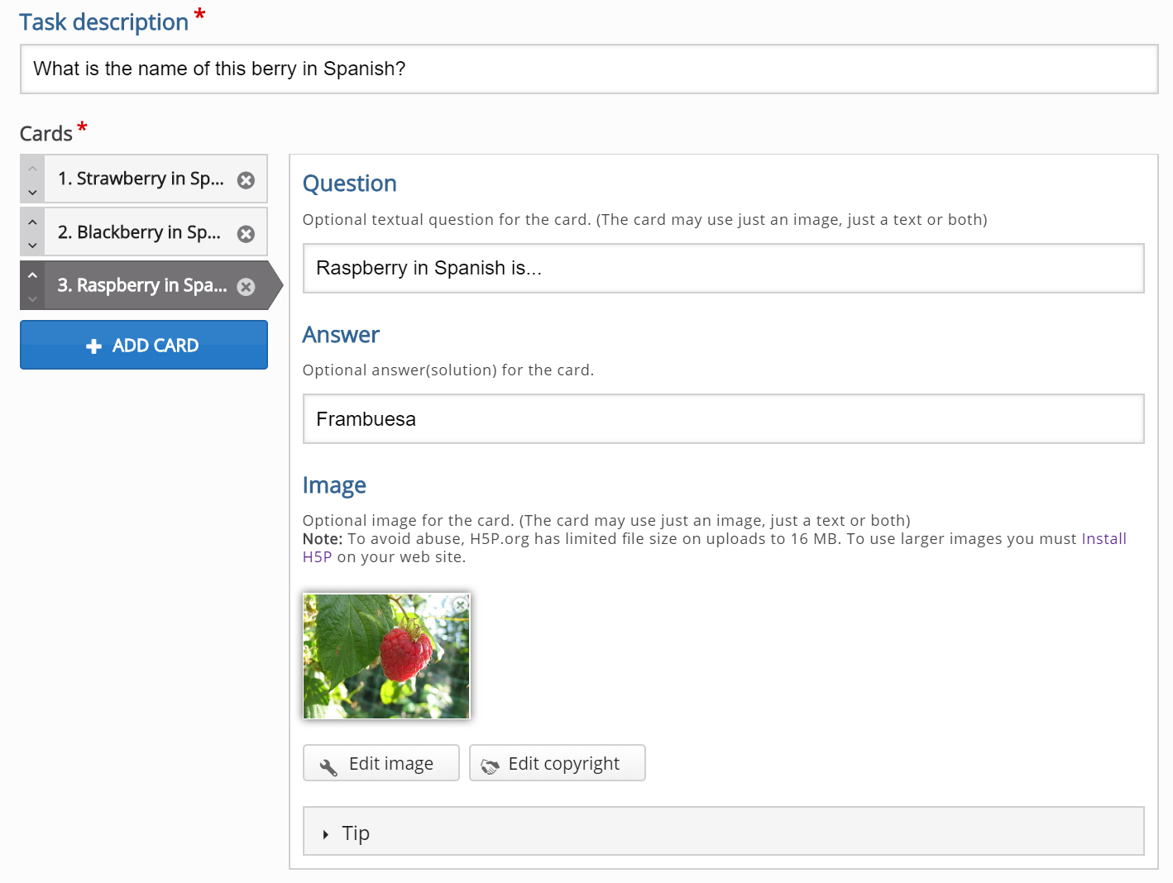Viewport: 1173px width, 883px height.
Task: Select the Blackberry in Spanish card tab
Action: [139, 232]
